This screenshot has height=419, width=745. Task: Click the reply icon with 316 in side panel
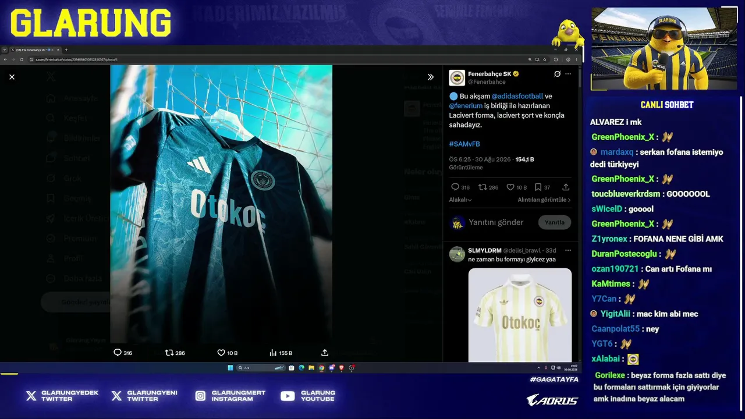coord(455,187)
